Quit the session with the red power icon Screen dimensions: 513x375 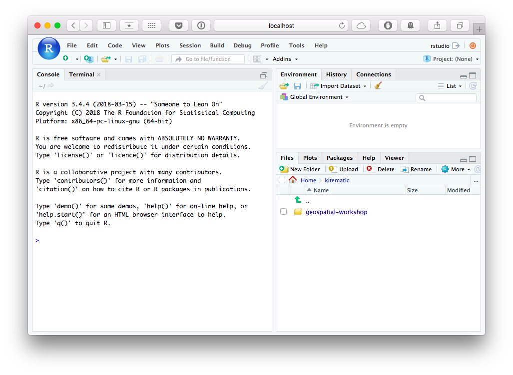click(x=473, y=46)
